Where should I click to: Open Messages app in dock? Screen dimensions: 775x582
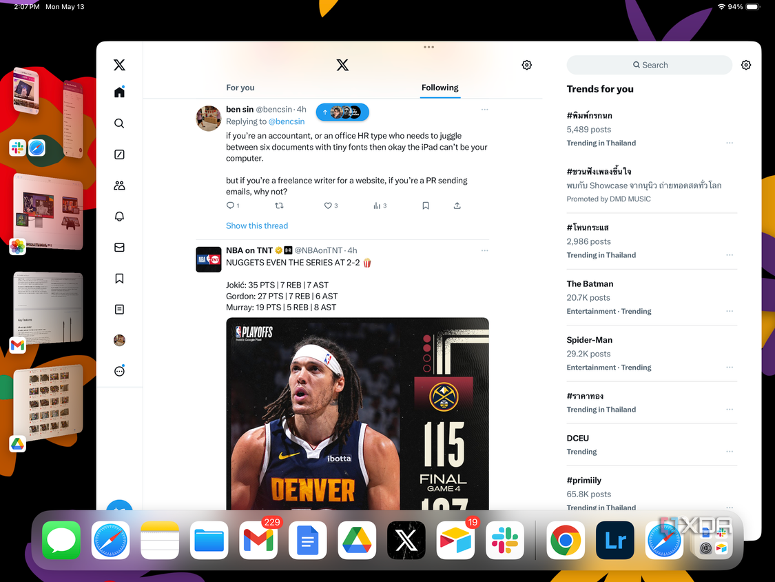61,541
